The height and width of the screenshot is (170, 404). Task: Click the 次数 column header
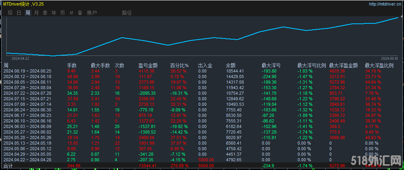pos(119,65)
